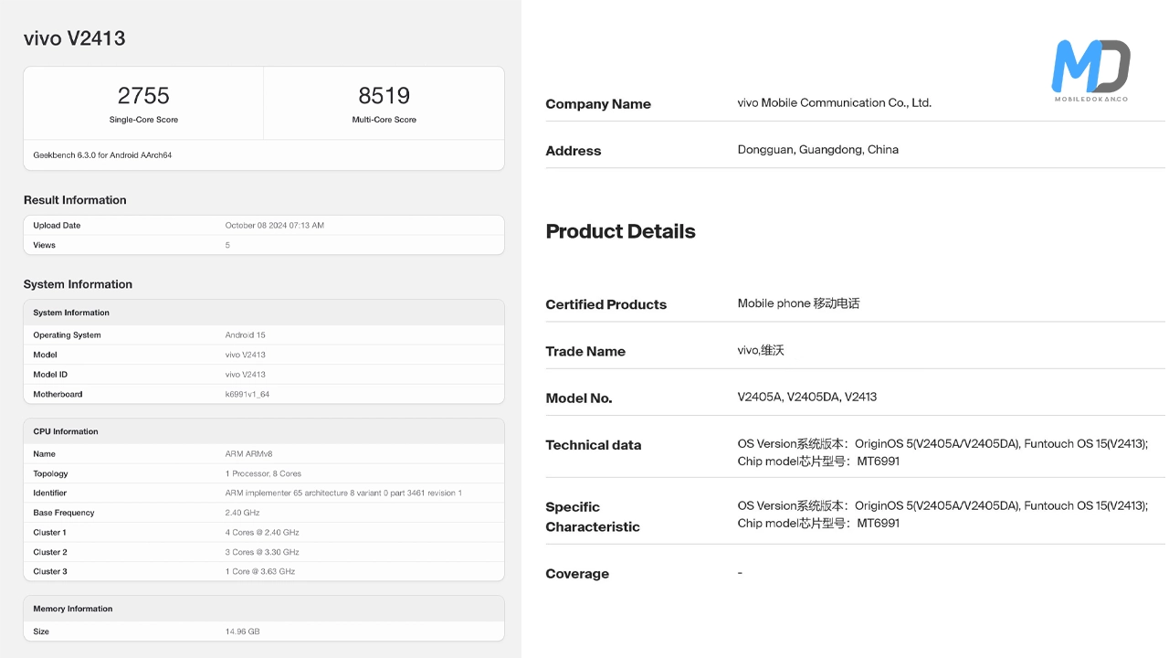
Task: Click the Topology row value
Action: pos(263,474)
